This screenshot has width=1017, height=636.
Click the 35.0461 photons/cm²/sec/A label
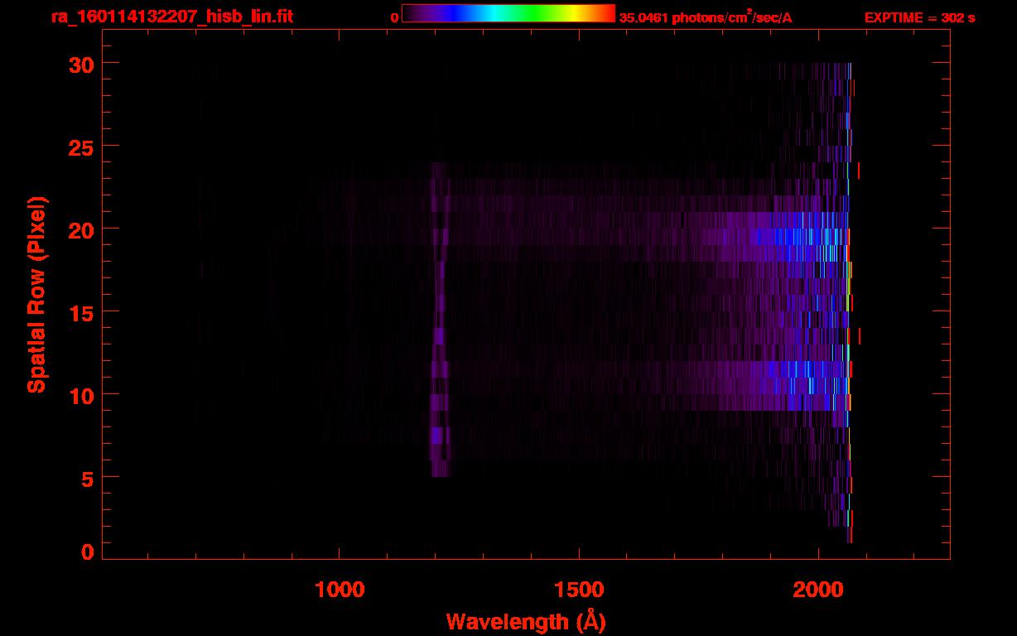pos(706,17)
